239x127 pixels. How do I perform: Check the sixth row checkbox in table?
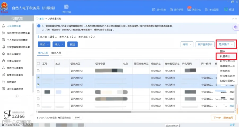38,106
